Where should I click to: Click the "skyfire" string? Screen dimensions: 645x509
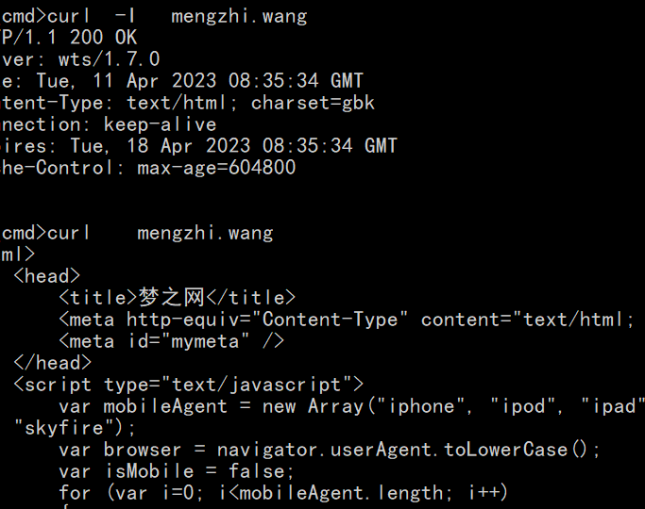point(59,428)
